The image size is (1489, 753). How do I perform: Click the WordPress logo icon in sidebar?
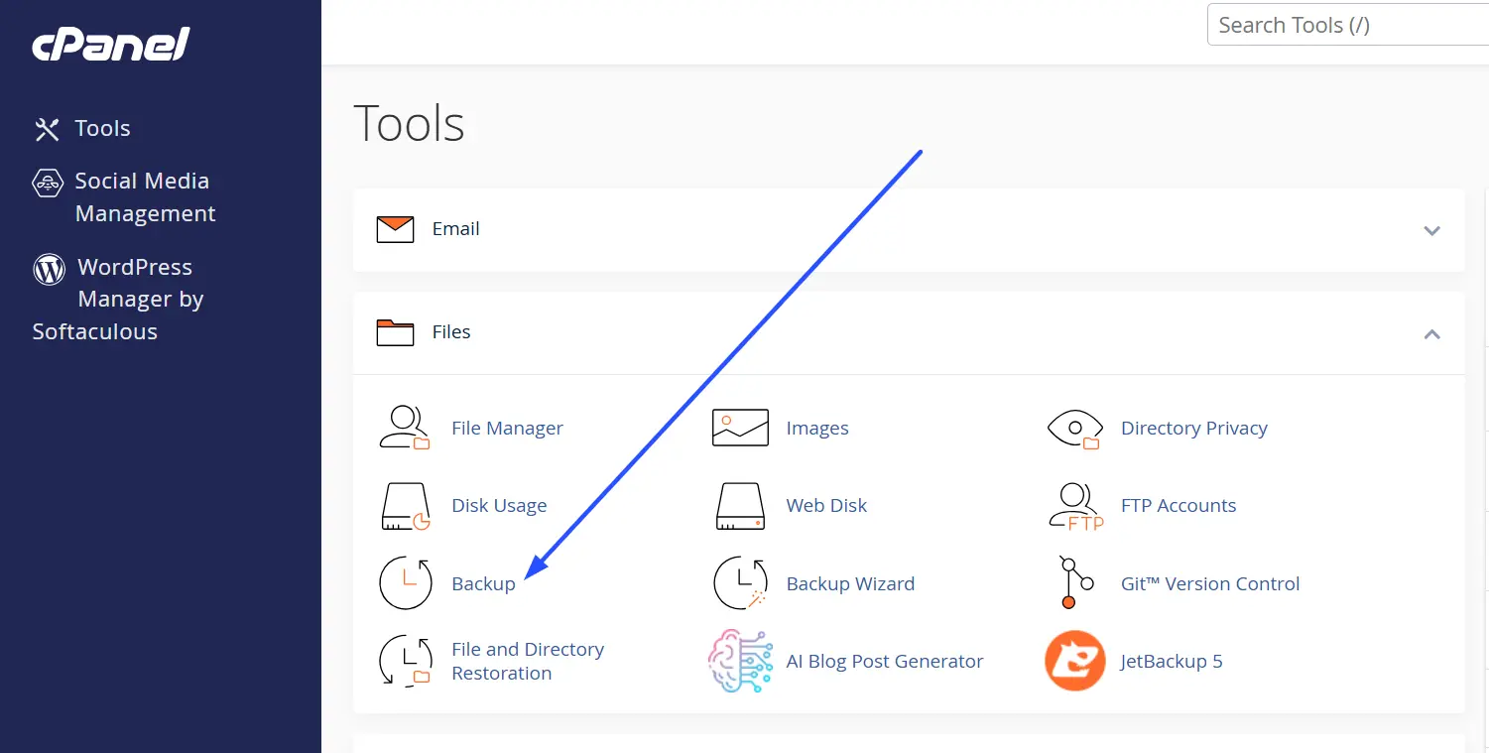tap(50, 269)
